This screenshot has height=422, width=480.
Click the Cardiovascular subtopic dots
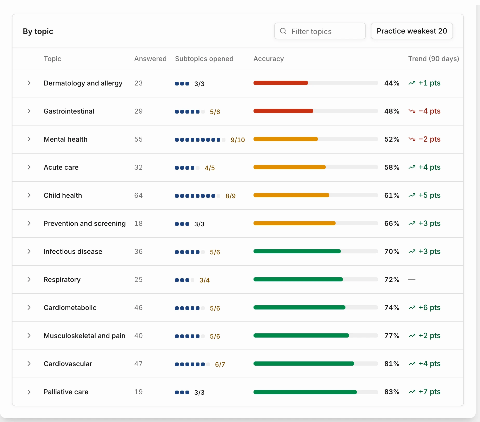click(192, 364)
